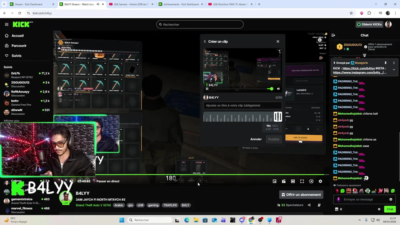Click the Obtenir KICKs button
The image size is (400, 225).
[369, 24]
